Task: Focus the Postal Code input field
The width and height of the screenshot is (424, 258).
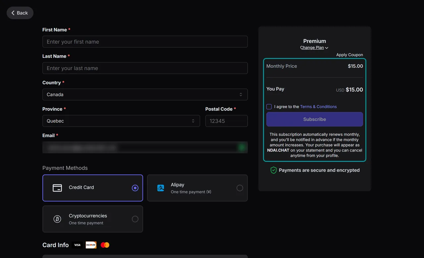Action: (227, 121)
